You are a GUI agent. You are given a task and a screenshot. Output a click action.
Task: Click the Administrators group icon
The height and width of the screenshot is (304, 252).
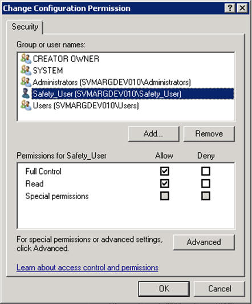[x=26, y=82]
